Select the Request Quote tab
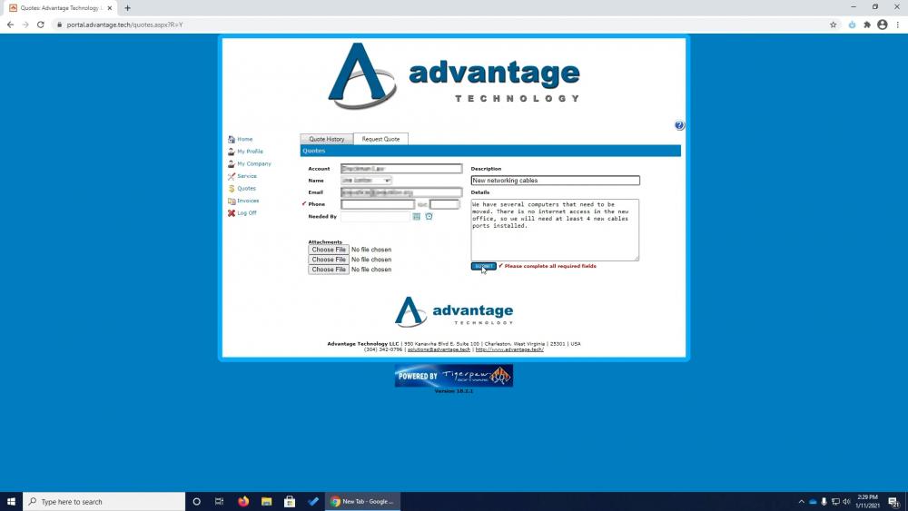The height and width of the screenshot is (511, 908). 380,139
